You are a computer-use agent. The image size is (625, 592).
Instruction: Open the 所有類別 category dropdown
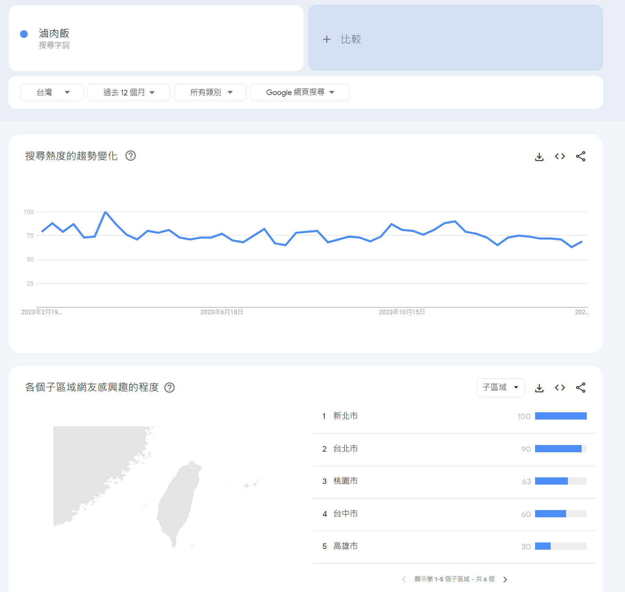click(x=210, y=92)
